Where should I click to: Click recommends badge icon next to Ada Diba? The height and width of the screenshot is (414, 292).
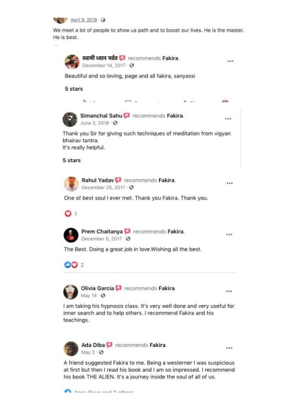click(109, 345)
